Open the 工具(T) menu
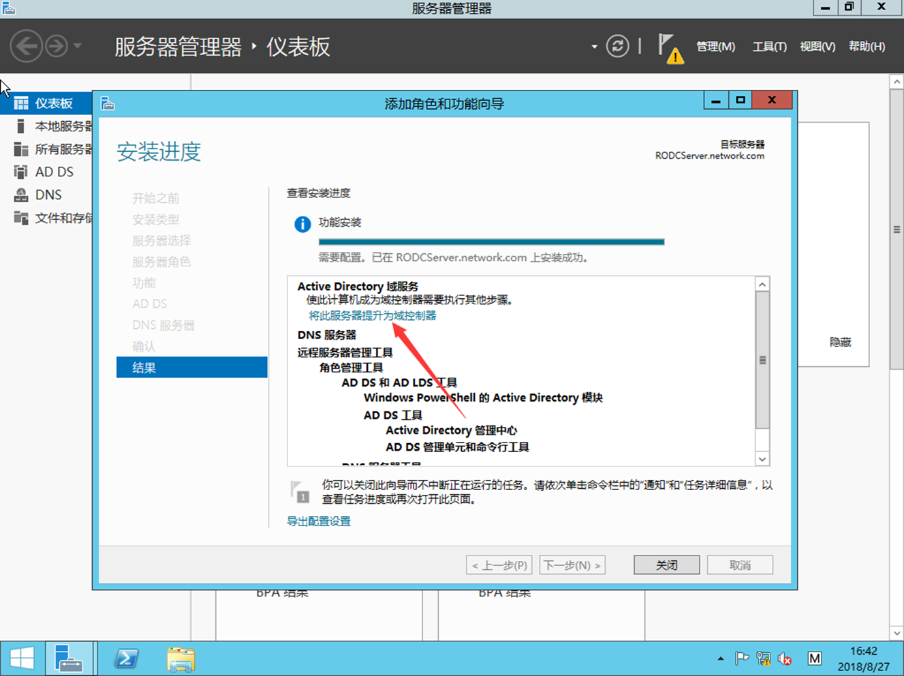Image resolution: width=904 pixels, height=676 pixels. pos(769,46)
